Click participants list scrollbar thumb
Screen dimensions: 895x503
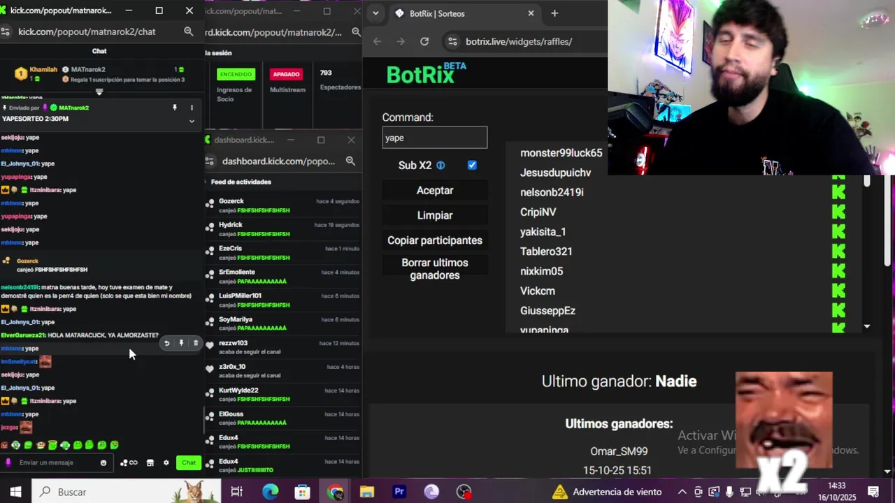tap(867, 181)
